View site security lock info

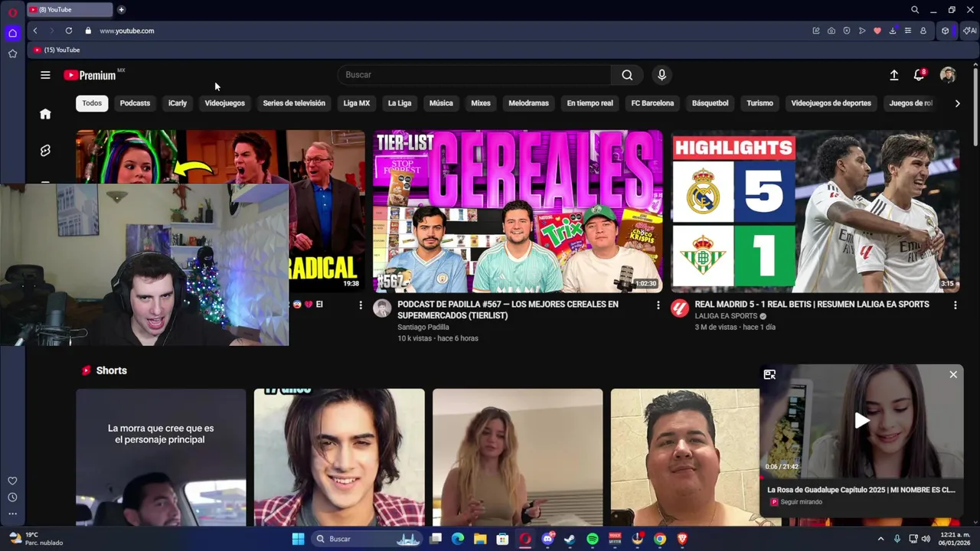click(x=88, y=31)
